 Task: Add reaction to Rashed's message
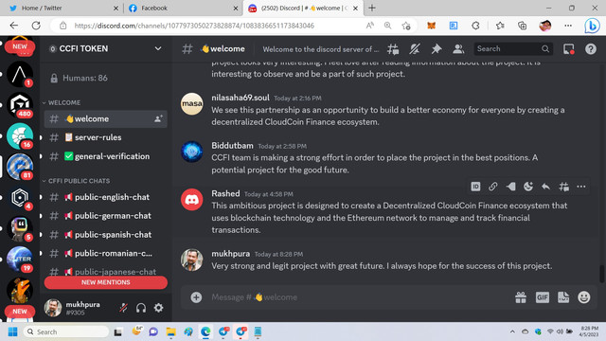coord(528,187)
